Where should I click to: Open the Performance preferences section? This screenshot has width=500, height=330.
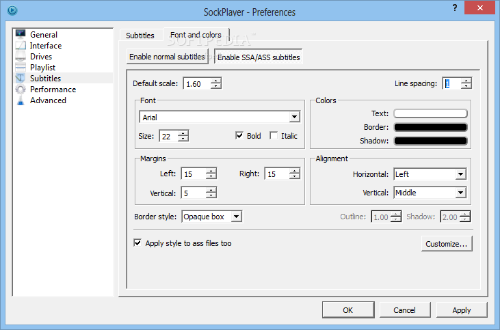pos(53,90)
